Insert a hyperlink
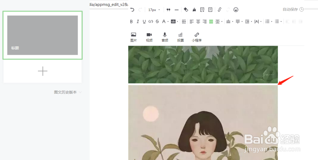The height and width of the screenshot is (160, 318). coord(219,9)
